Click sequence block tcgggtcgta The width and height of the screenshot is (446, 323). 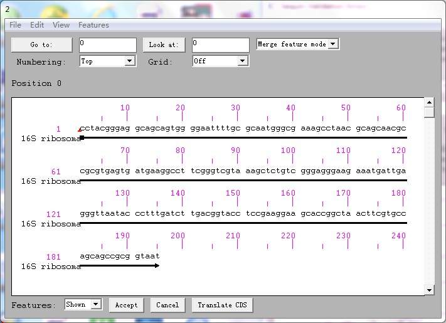[x=215, y=171]
